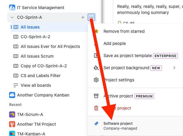Collapse the CO-Sprint-A project tree
This screenshot has height=136, width=183.
tap(12, 17)
